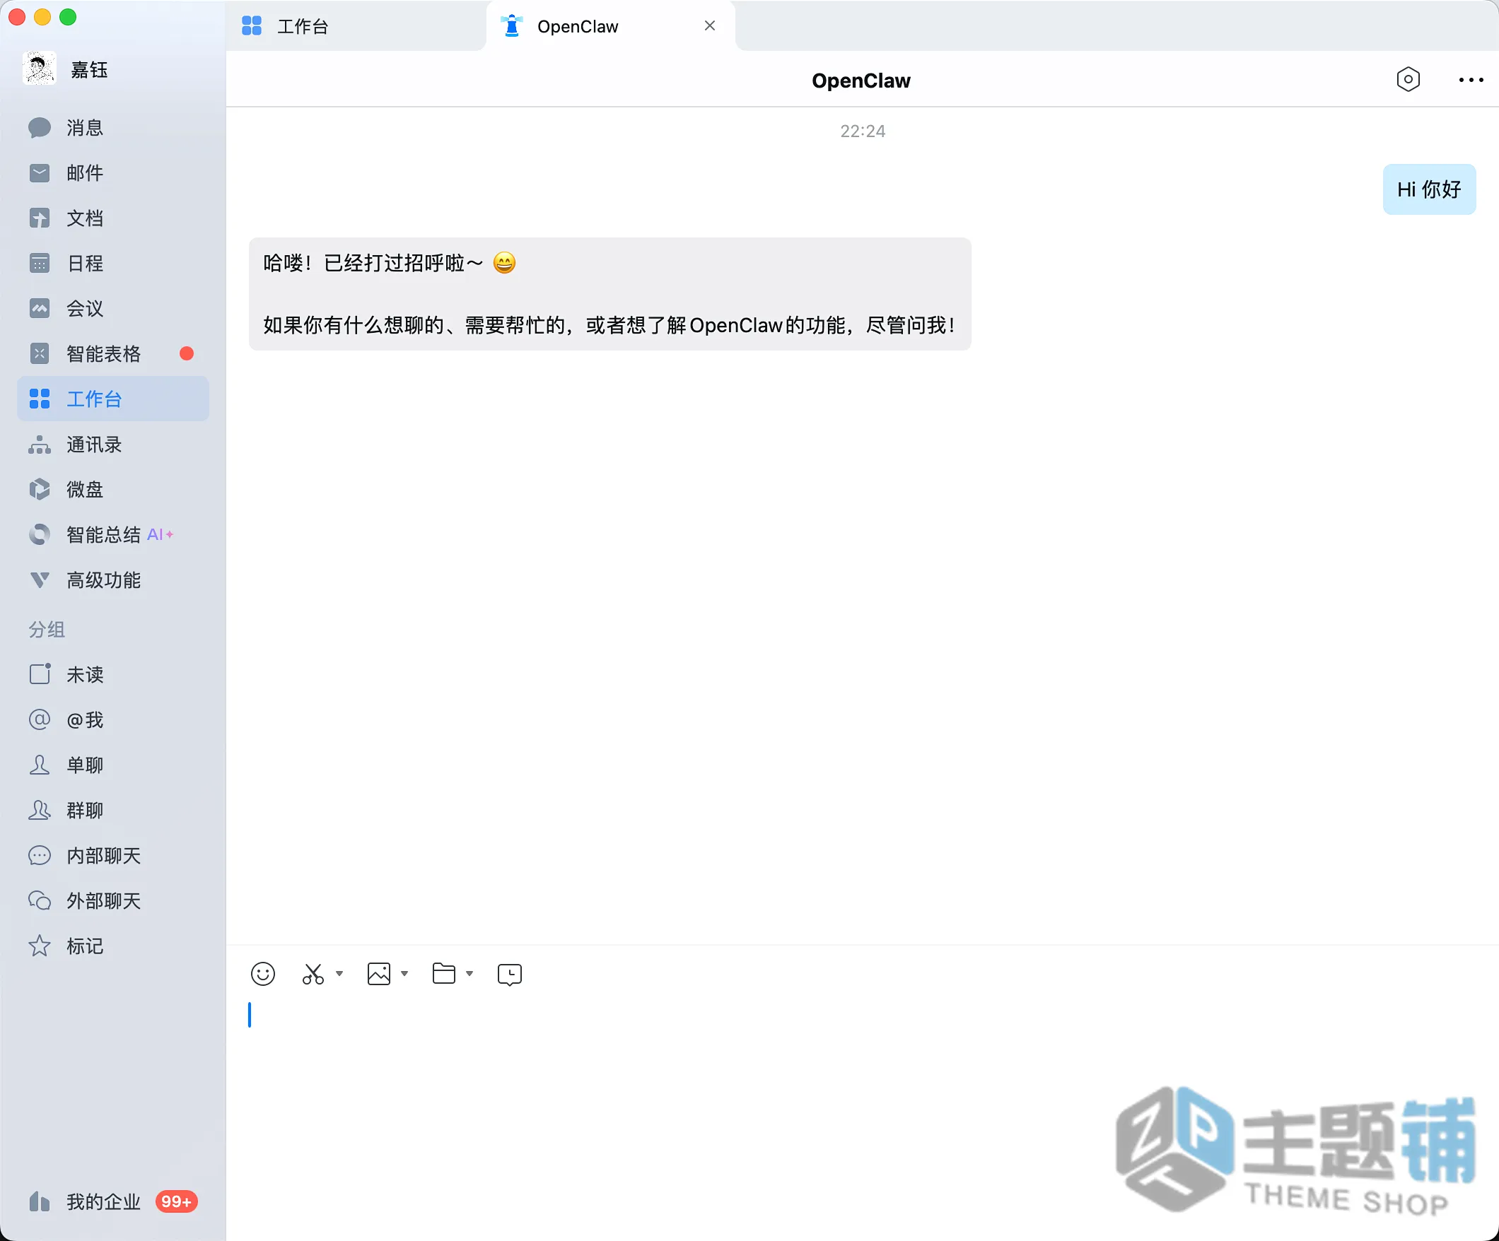Open the 文档 documents section
1499x1241 pixels.
click(113, 218)
